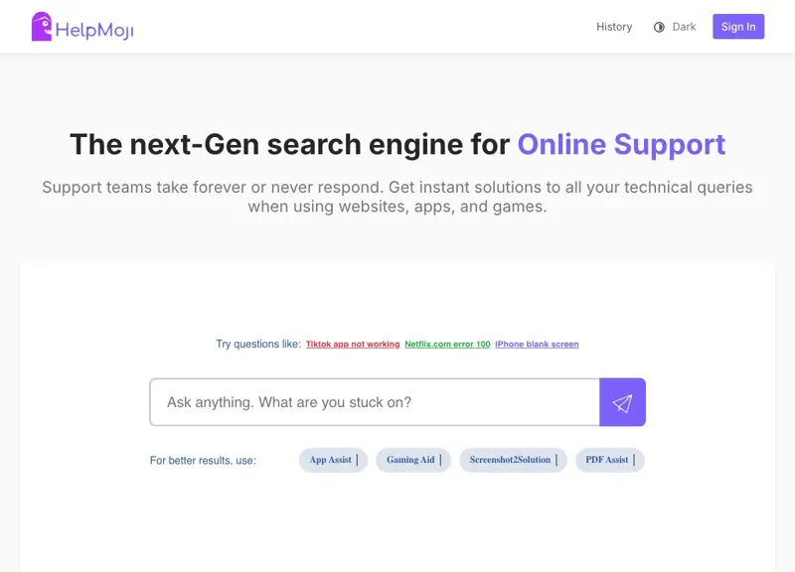Click 'The next-Gen search engine' headline

(x=290, y=145)
